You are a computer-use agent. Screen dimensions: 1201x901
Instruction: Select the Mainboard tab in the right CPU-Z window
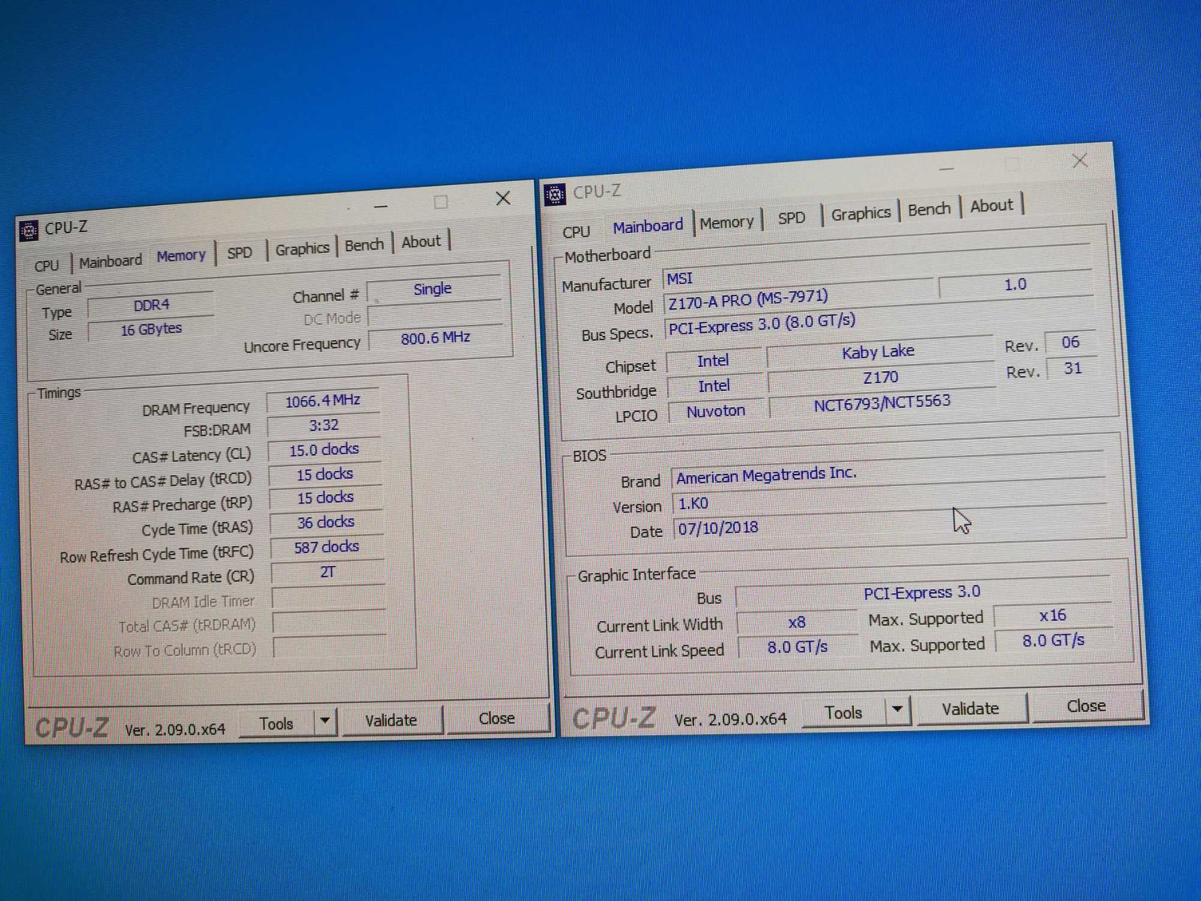(648, 226)
